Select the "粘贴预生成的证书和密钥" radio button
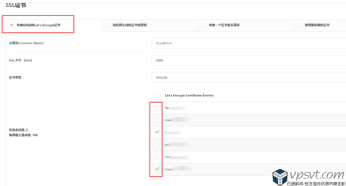Image resolution: width=346 pixels, height=186 pixels. 107,25
